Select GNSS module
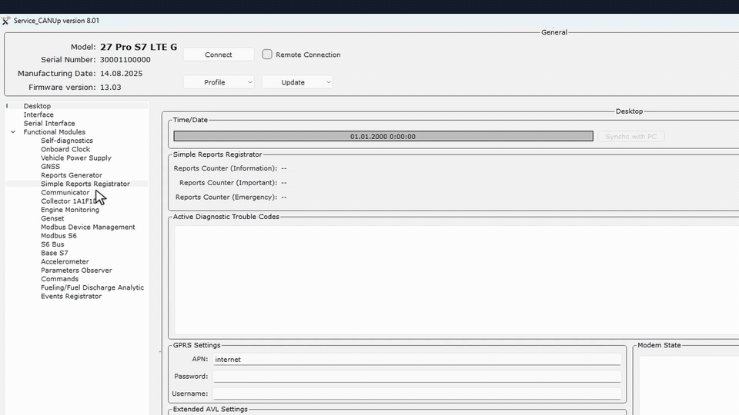The width and height of the screenshot is (739, 415). pyautogui.click(x=51, y=167)
